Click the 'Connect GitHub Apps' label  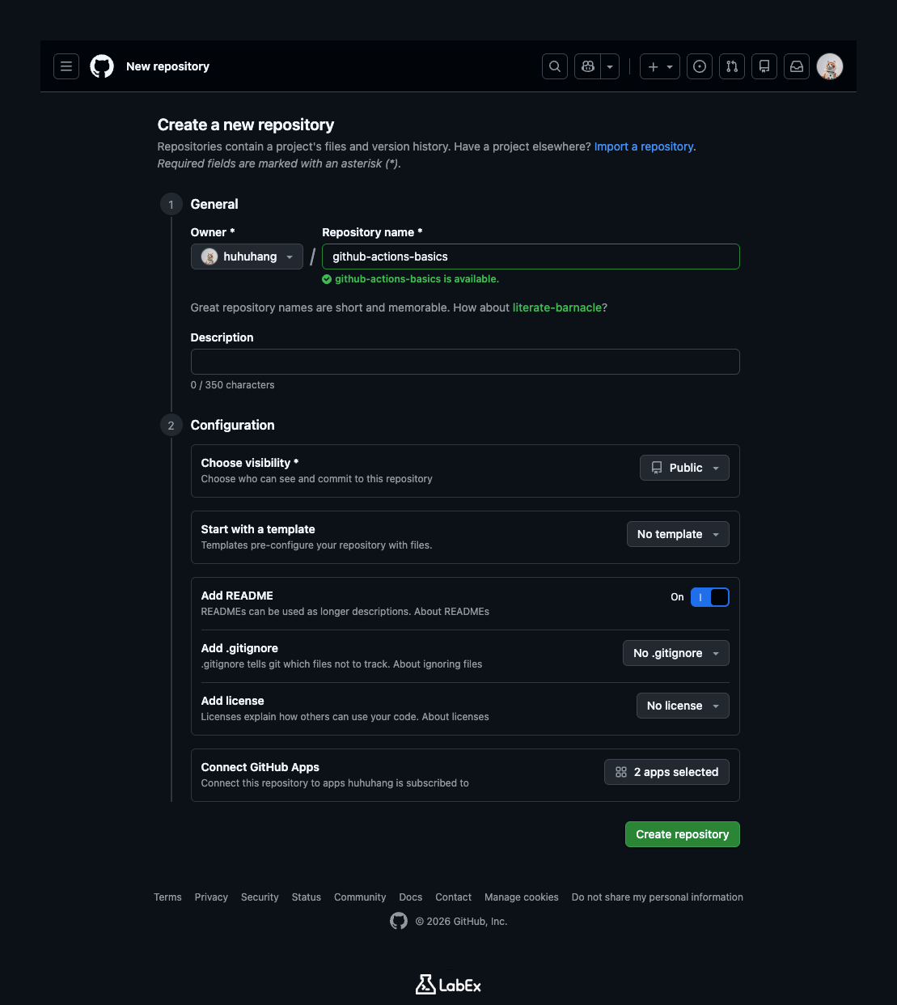(260, 767)
